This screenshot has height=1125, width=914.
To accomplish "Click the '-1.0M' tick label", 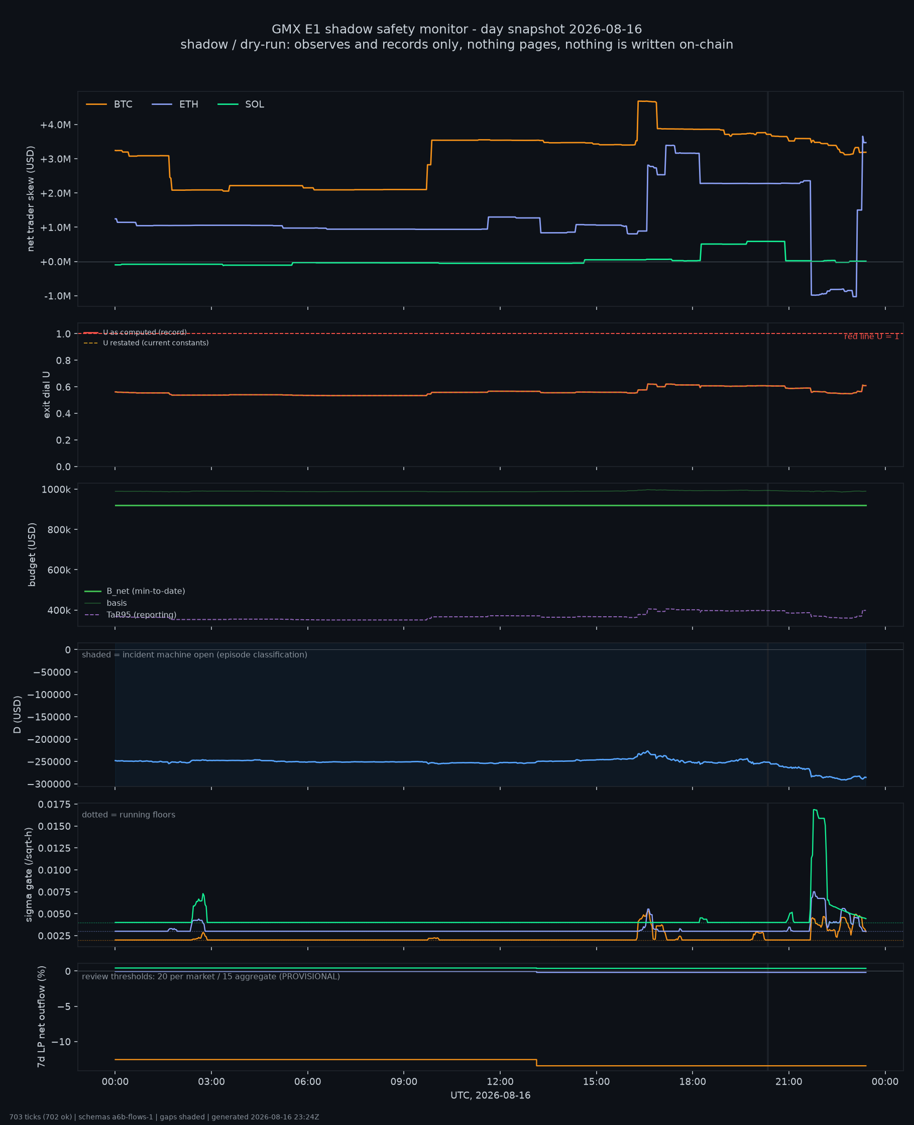I will (57, 296).
